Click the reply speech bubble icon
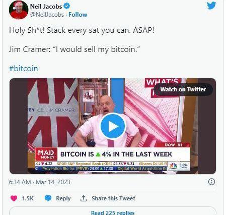The width and height of the screenshot is (227, 215). [48, 198]
